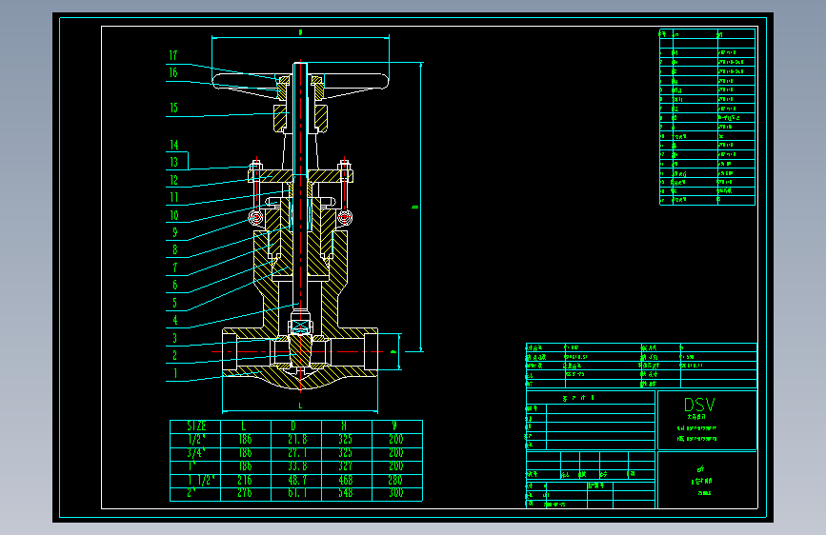Click part callout number 3
826x535 pixels.
[175, 338]
